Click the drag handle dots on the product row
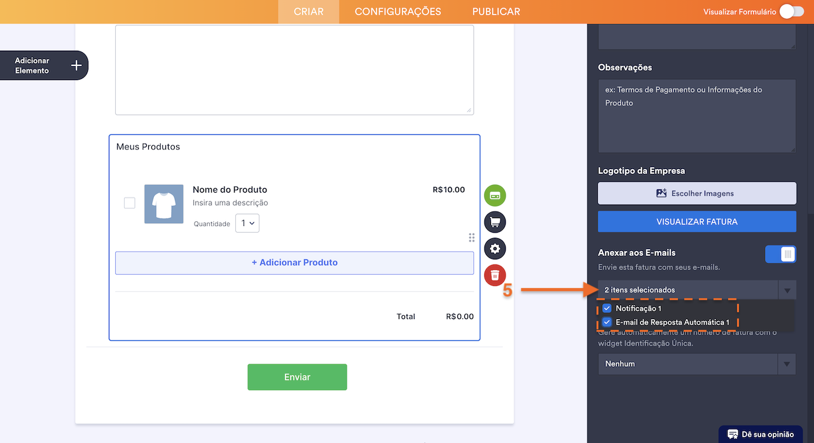 [x=472, y=237]
